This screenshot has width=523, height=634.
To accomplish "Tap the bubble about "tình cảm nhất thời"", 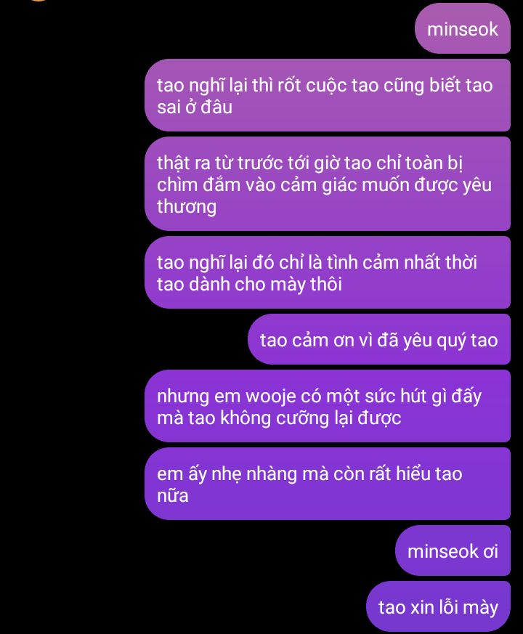I will coord(327,272).
